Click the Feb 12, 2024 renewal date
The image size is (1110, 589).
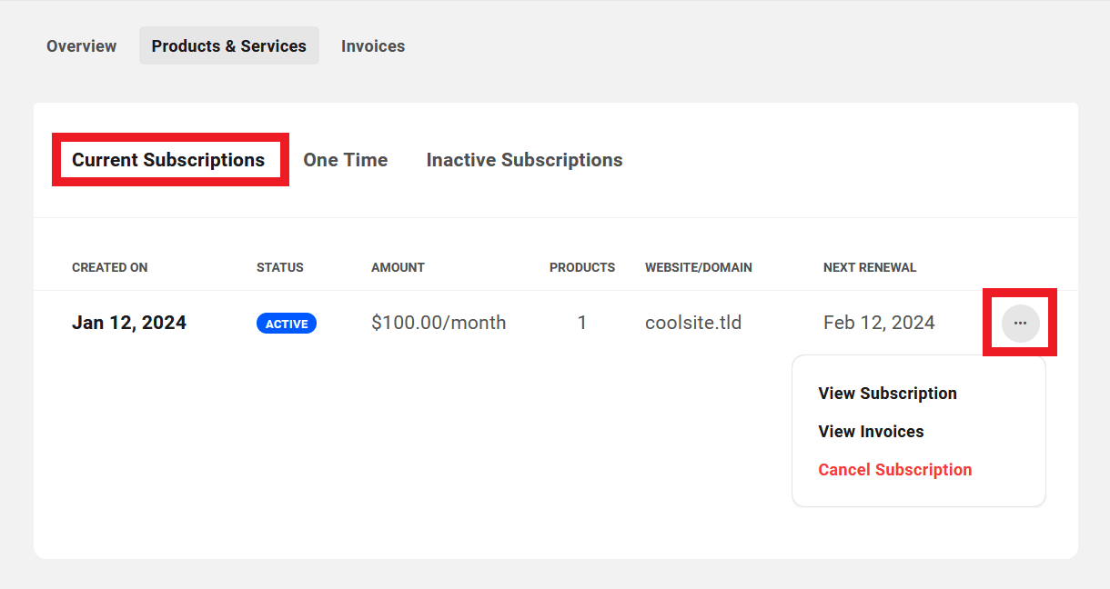point(879,322)
